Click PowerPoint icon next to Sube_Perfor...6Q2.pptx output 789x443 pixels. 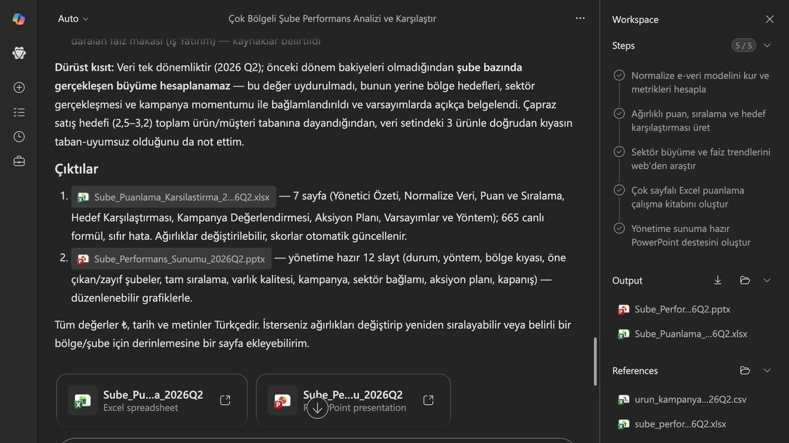[623, 309]
